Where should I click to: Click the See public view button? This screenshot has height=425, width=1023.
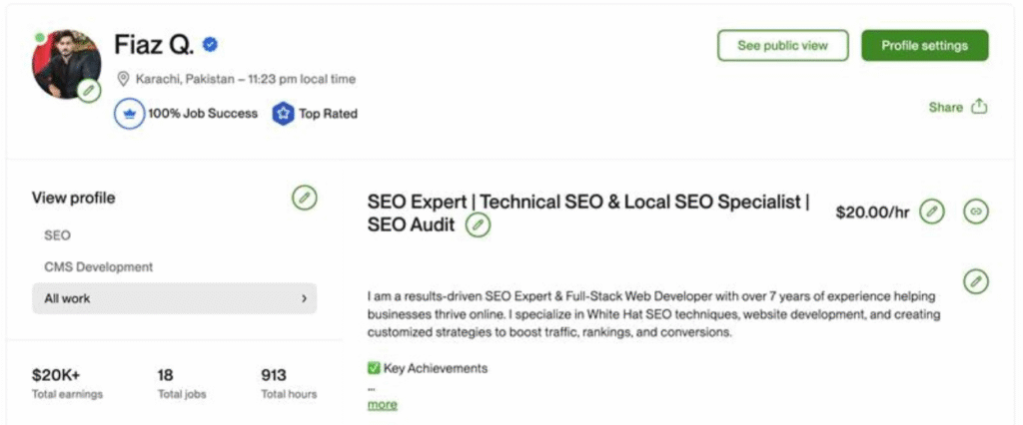click(782, 45)
